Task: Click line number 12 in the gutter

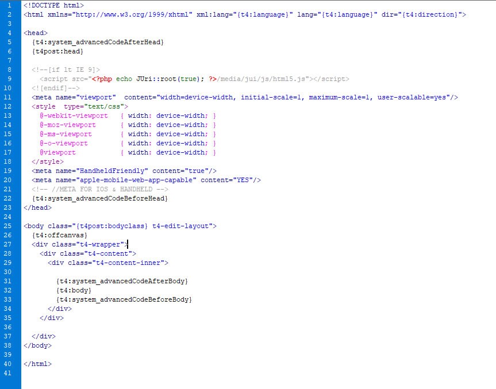Action: (7, 106)
